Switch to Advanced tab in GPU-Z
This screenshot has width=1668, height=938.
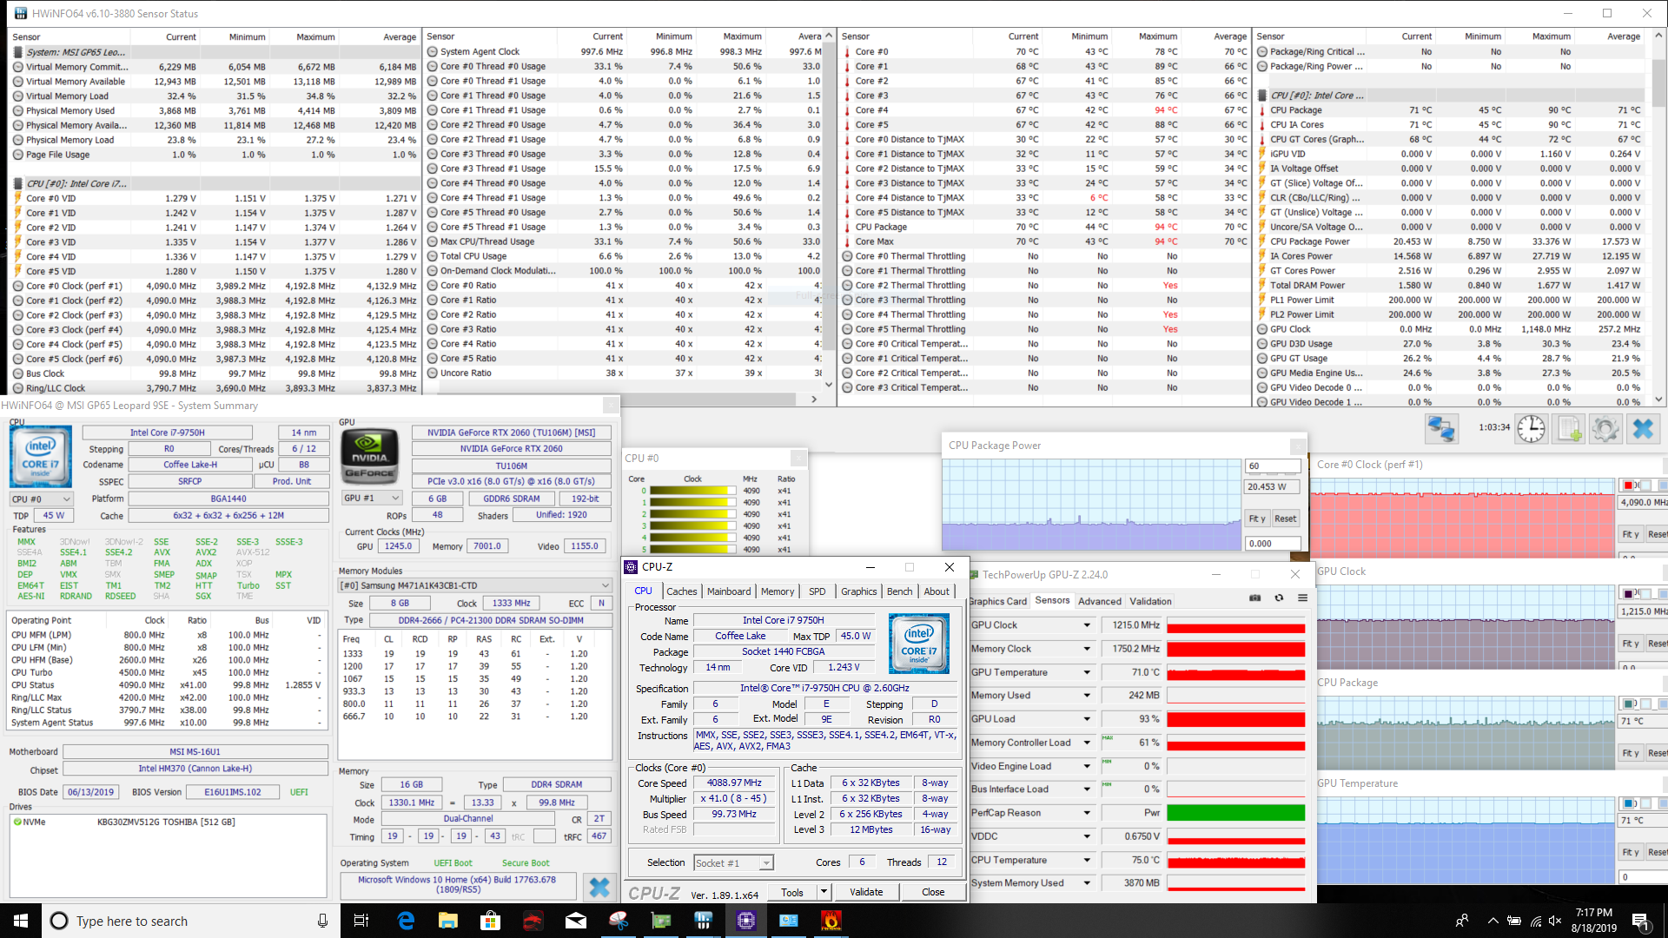point(1100,601)
